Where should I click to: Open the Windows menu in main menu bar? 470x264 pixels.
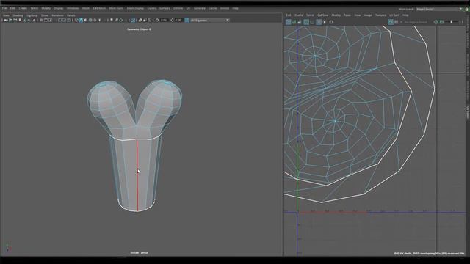point(73,8)
